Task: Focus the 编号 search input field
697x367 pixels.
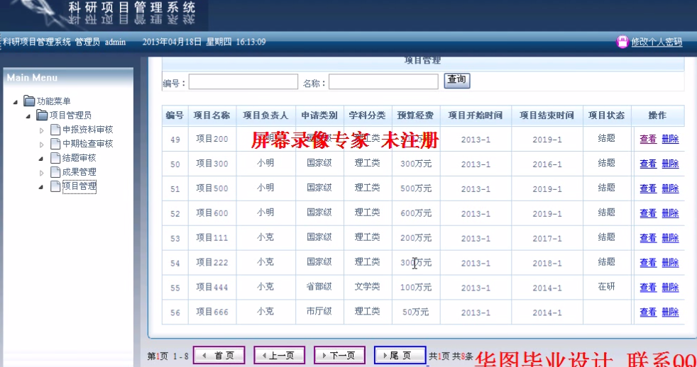Action: pyautogui.click(x=243, y=81)
